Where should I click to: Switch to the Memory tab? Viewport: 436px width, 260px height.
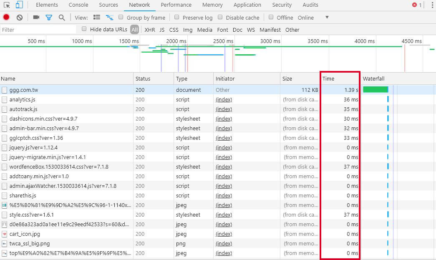pyautogui.click(x=212, y=5)
